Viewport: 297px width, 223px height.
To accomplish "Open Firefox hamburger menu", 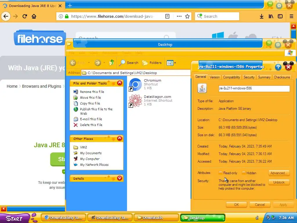I will 291,16.
